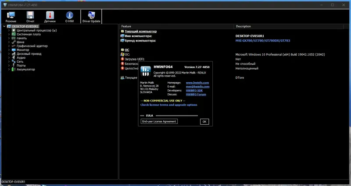Open the www.hwinfo.com homepage link
This screenshot has height=186, width=351.
(x=197, y=83)
